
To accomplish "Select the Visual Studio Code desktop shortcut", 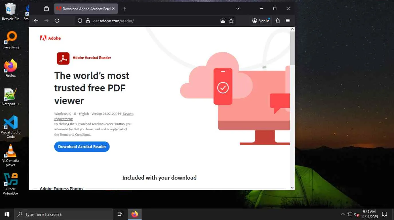I will click(x=11, y=127).
